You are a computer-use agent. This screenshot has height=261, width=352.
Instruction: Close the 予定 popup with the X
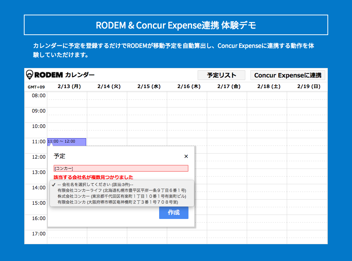[x=186, y=156]
